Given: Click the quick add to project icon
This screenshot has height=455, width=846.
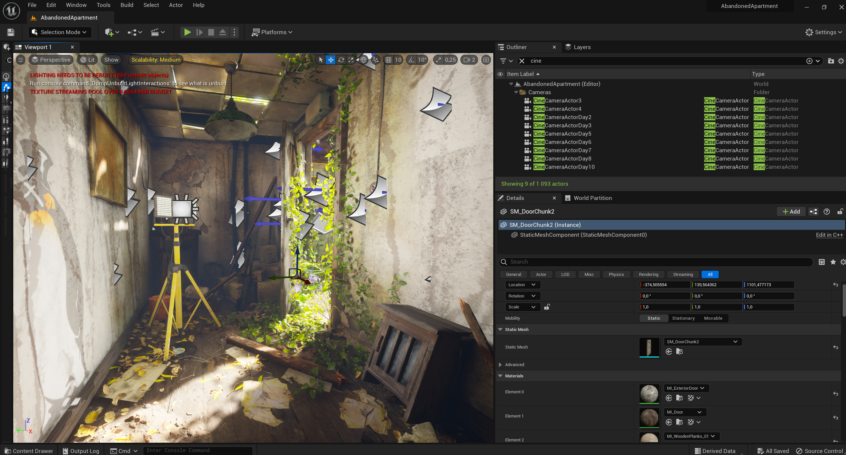Looking at the screenshot, I should tap(109, 32).
